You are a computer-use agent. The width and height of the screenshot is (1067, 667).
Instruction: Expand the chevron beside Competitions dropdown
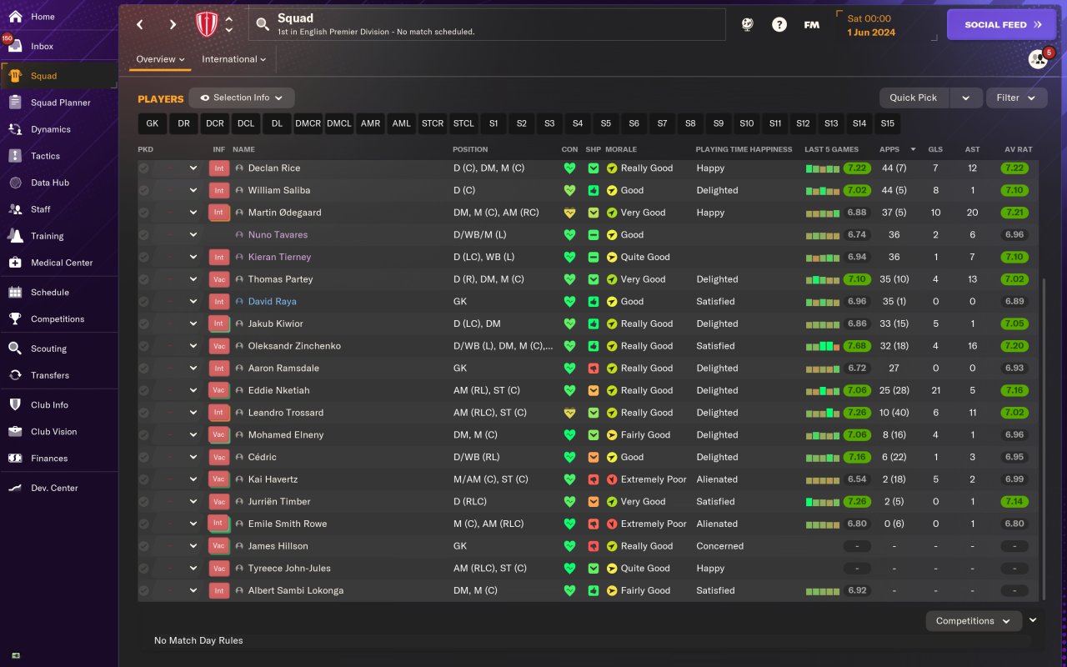point(1033,620)
